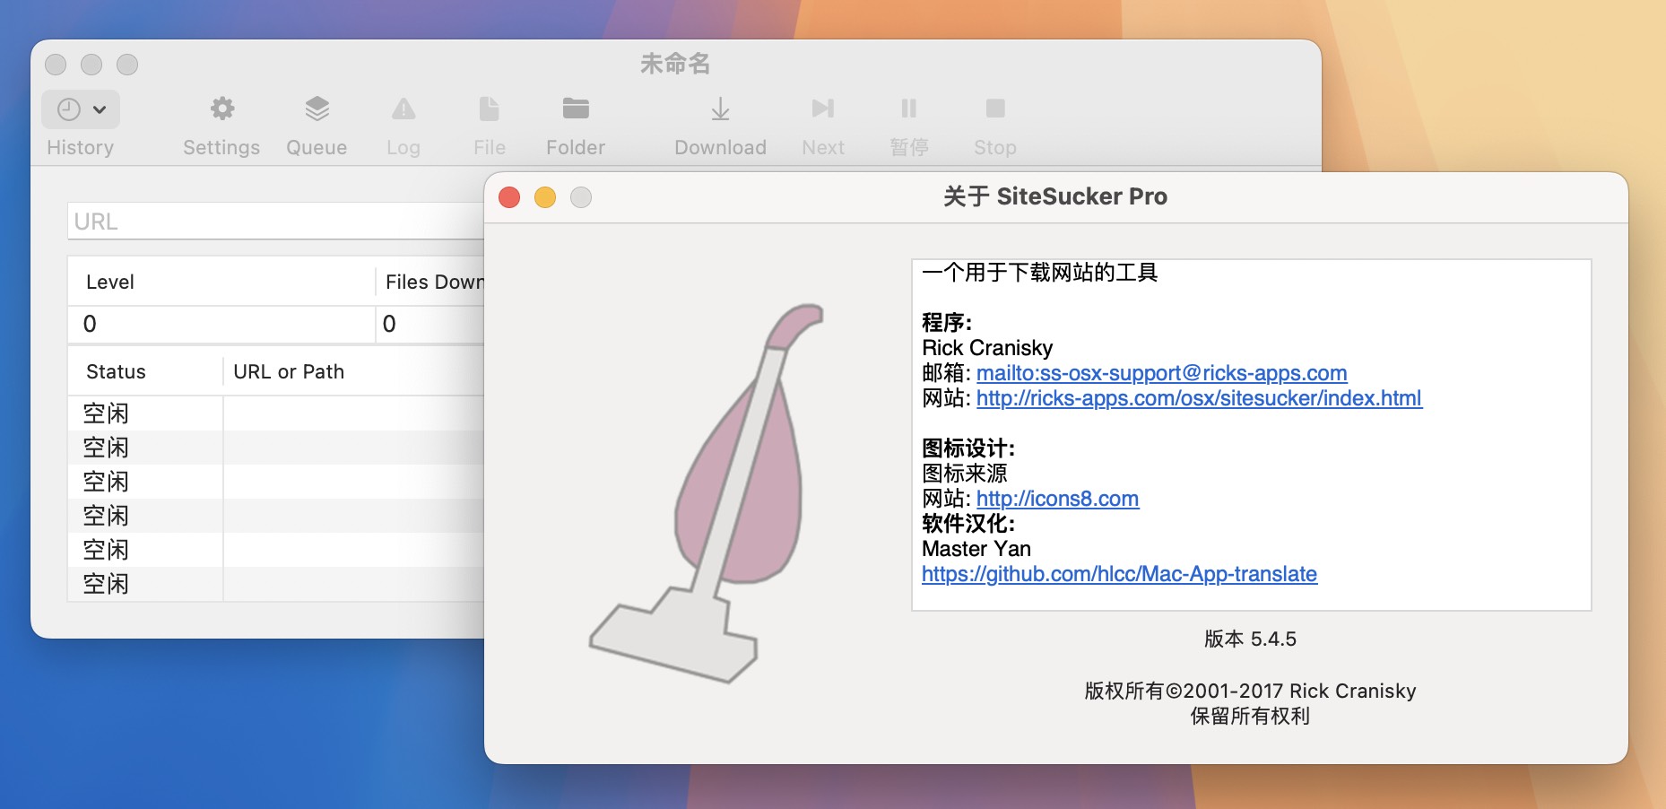Show the Queue layers icon
This screenshot has width=1666, height=809.
coord(317,109)
